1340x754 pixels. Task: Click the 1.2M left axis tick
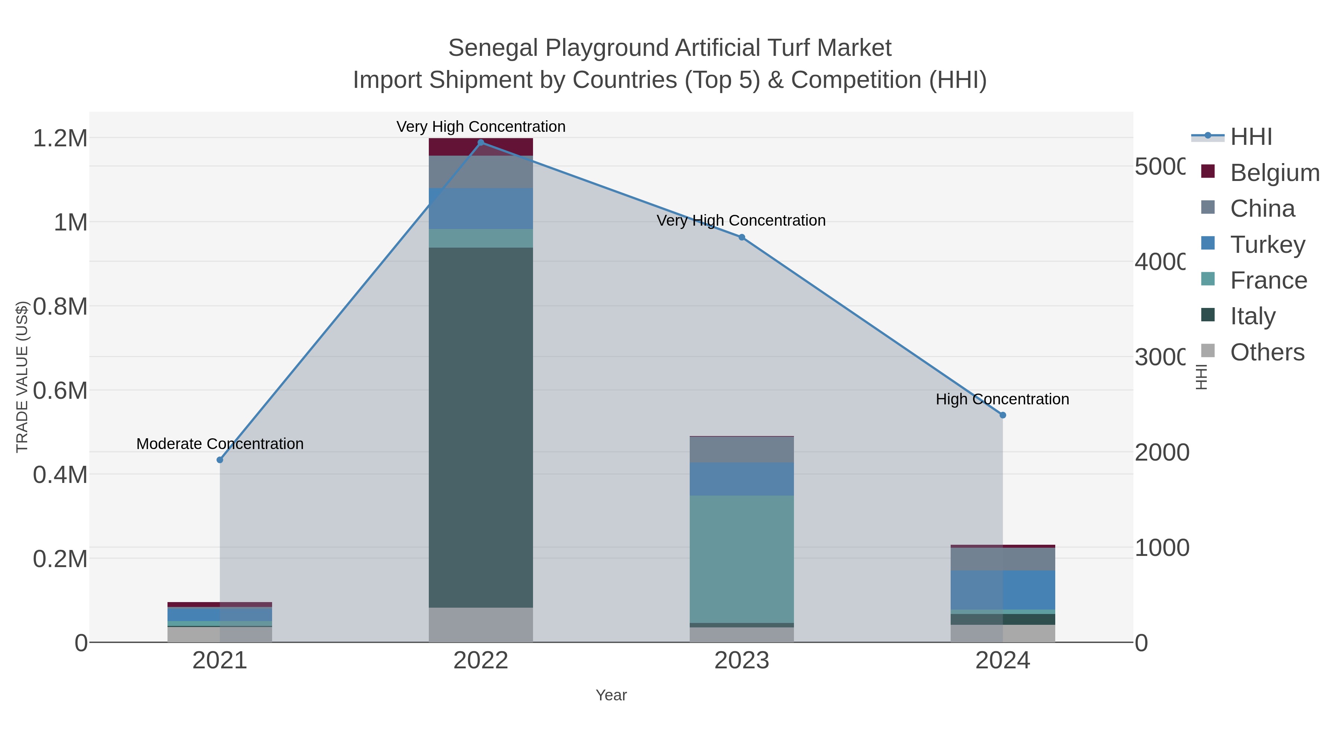pos(60,139)
